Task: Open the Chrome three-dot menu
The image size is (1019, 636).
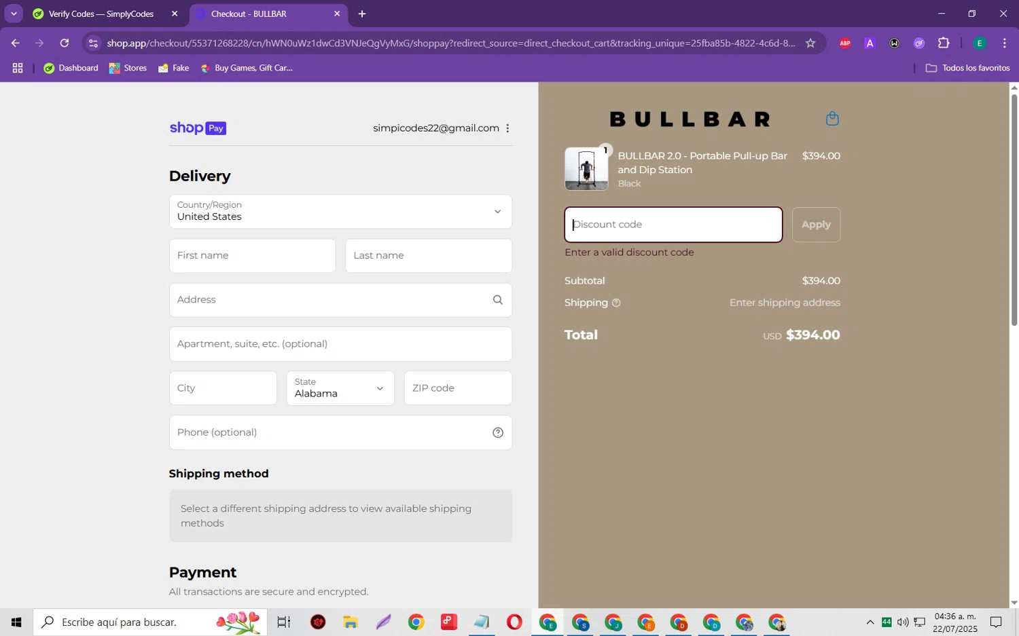Action: (x=1005, y=43)
